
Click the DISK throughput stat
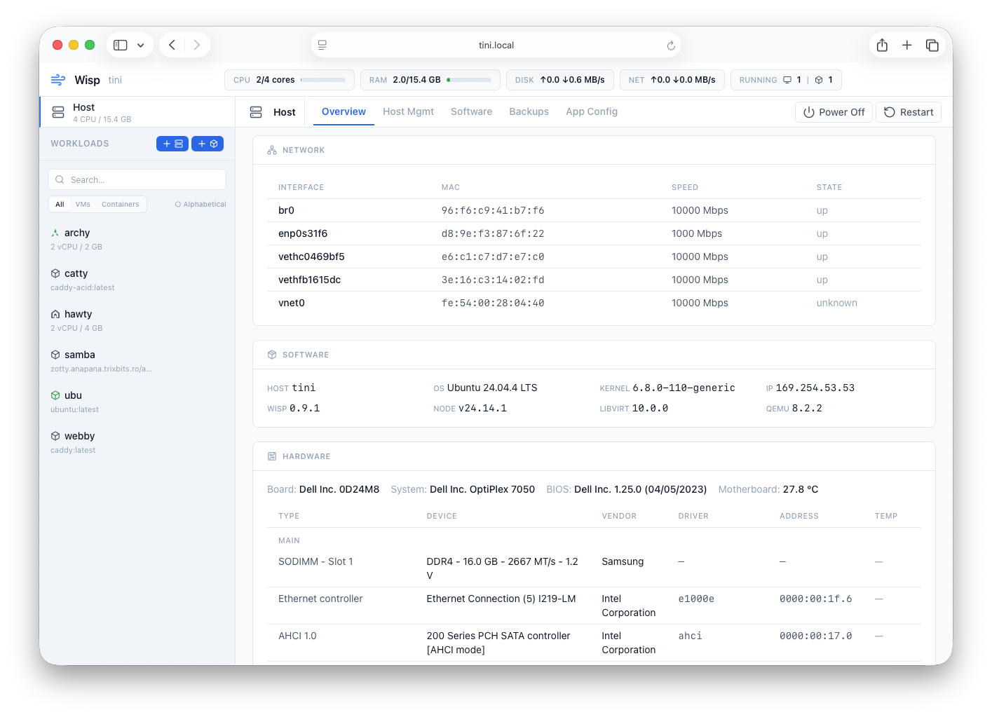(x=560, y=80)
